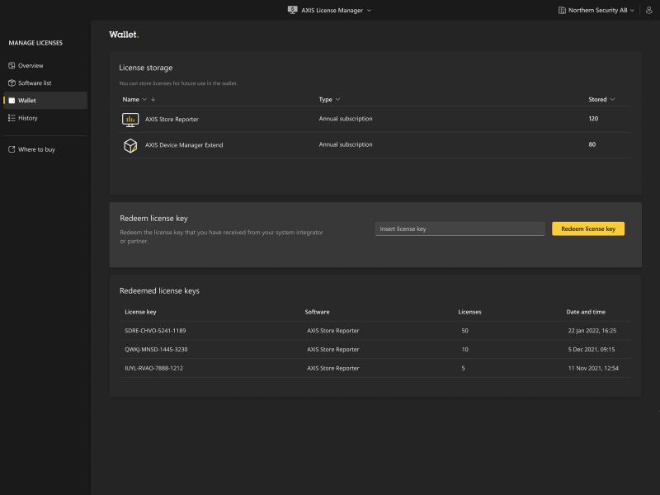The image size is (660, 495).
Task: Expand the Northern Security AB organization dropdown
Action: click(632, 11)
